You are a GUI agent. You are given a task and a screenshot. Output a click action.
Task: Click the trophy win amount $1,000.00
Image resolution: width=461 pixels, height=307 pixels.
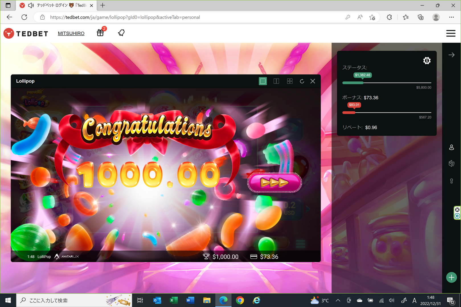pos(221,257)
